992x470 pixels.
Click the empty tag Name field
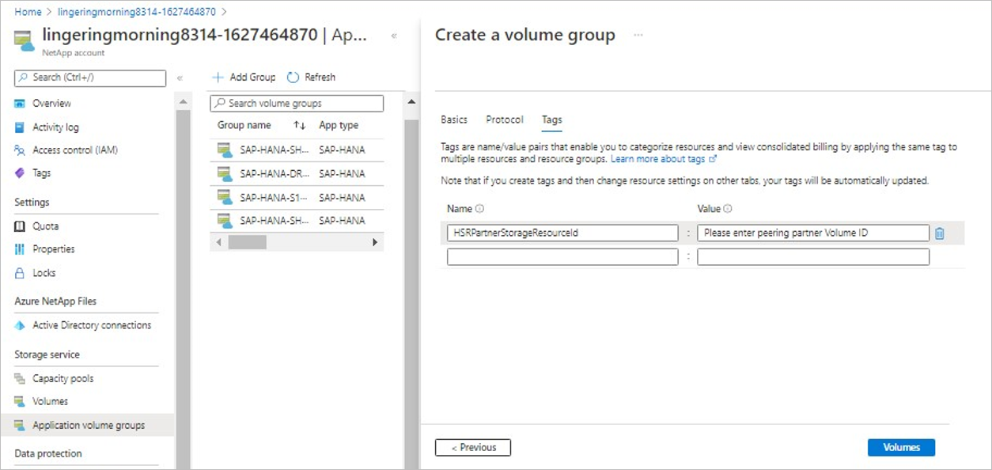[x=562, y=257]
